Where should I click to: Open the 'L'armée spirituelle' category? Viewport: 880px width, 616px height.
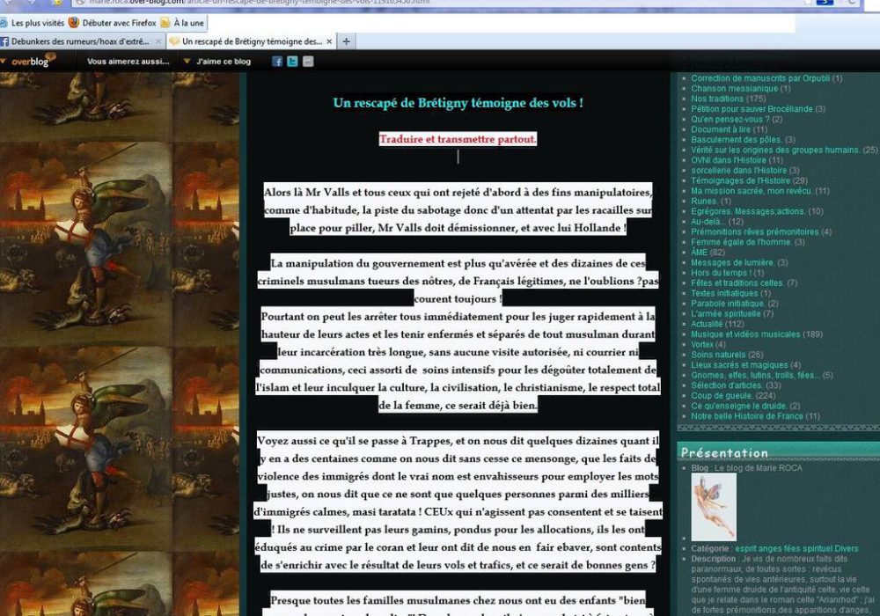pos(726,313)
